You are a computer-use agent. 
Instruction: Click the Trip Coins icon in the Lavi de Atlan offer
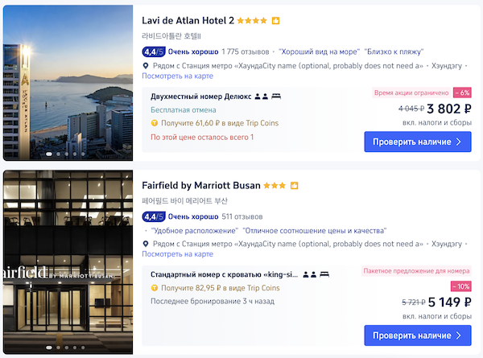coord(155,123)
